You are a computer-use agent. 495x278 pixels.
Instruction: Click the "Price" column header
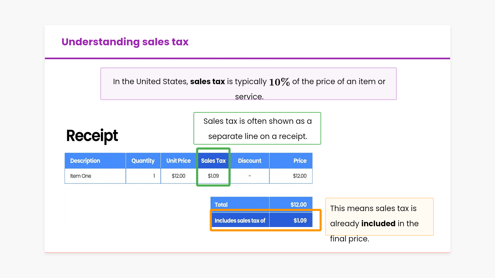click(300, 161)
